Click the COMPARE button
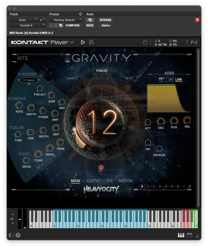This screenshot has height=248, width=208. tap(73, 25)
